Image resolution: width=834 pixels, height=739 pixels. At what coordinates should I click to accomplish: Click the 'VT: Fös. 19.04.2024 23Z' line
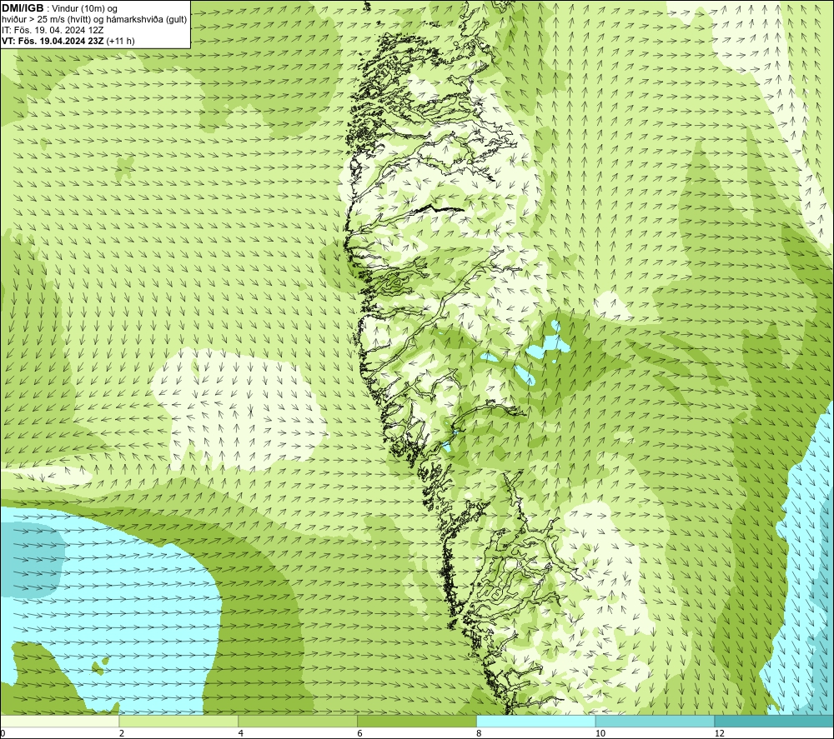53,41
